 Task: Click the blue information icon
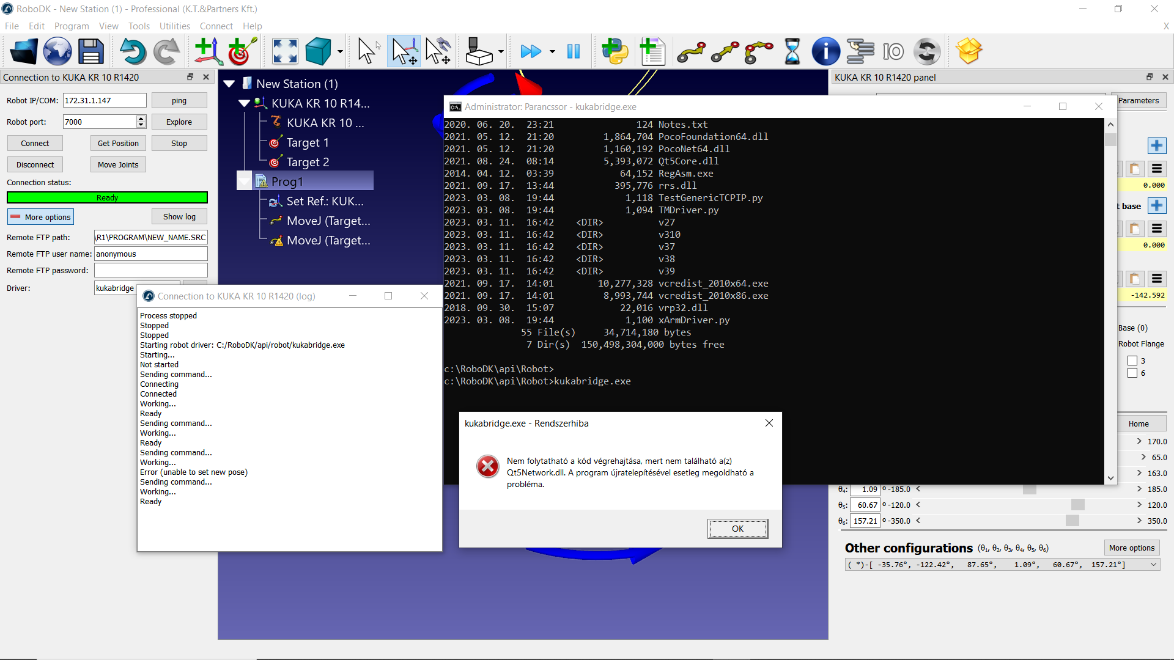[825, 51]
